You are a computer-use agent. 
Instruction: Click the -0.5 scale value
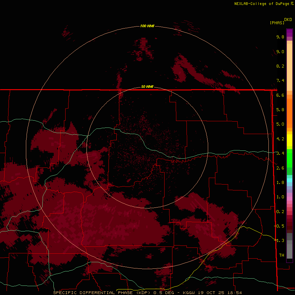coord(279,226)
